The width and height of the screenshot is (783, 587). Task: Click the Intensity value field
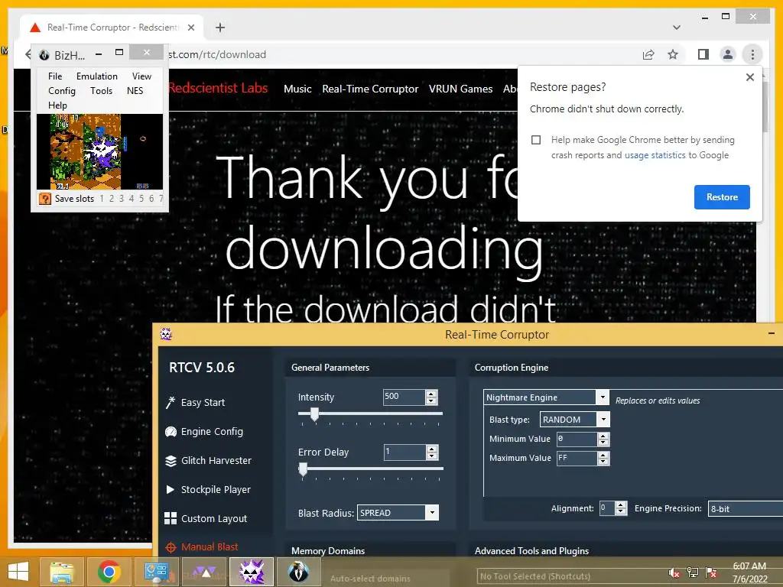pyautogui.click(x=404, y=397)
